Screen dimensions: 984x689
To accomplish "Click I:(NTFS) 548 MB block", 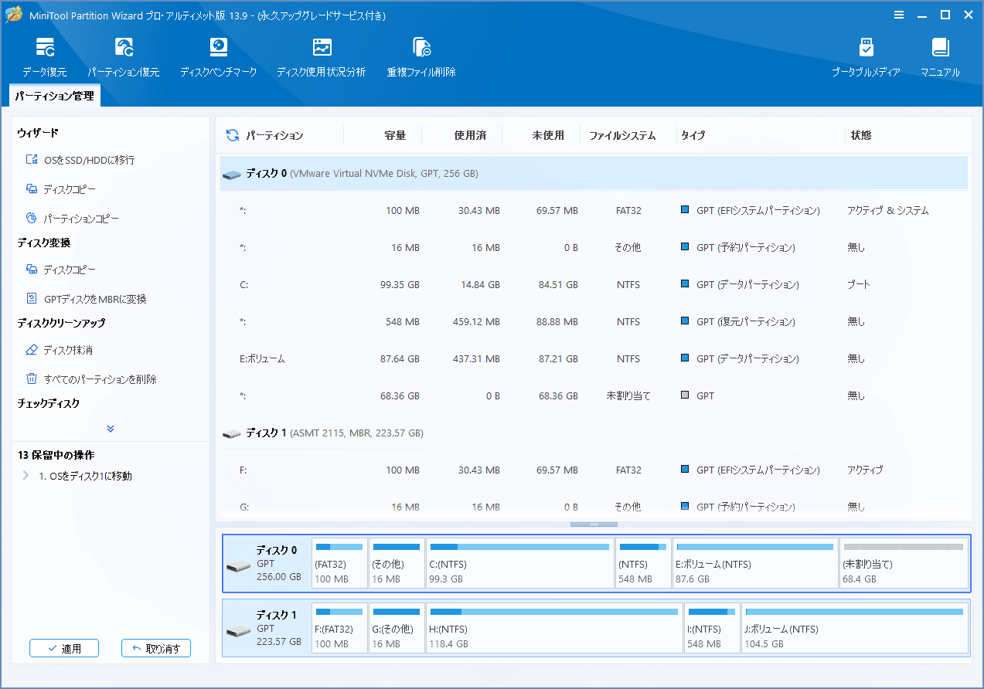I will [x=712, y=628].
